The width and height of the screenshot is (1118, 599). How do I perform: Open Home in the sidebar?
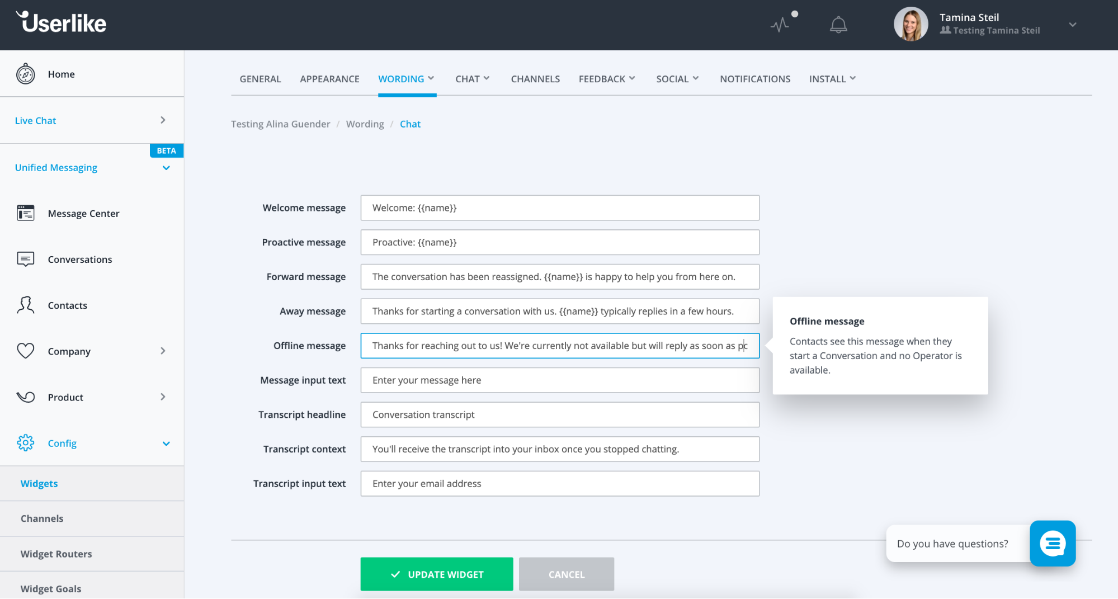pos(61,74)
